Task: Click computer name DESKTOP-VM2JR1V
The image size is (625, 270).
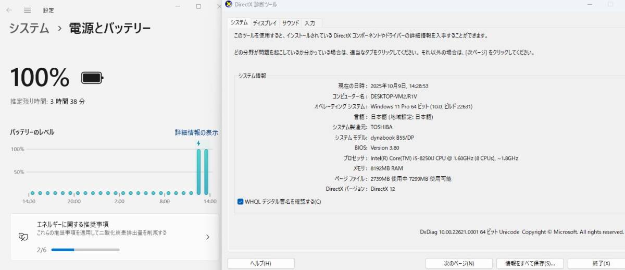Action: pyautogui.click(x=394, y=96)
